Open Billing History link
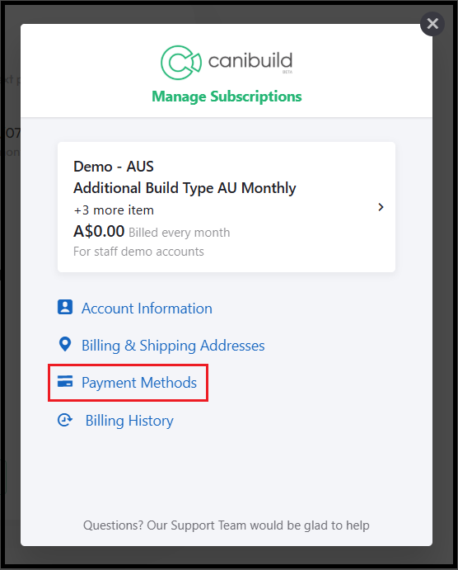Screen dimensions: 458x570 click(x=129, y=421)
